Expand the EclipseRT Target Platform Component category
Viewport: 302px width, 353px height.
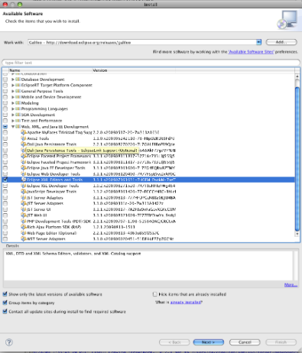click(x=13, y=85)
